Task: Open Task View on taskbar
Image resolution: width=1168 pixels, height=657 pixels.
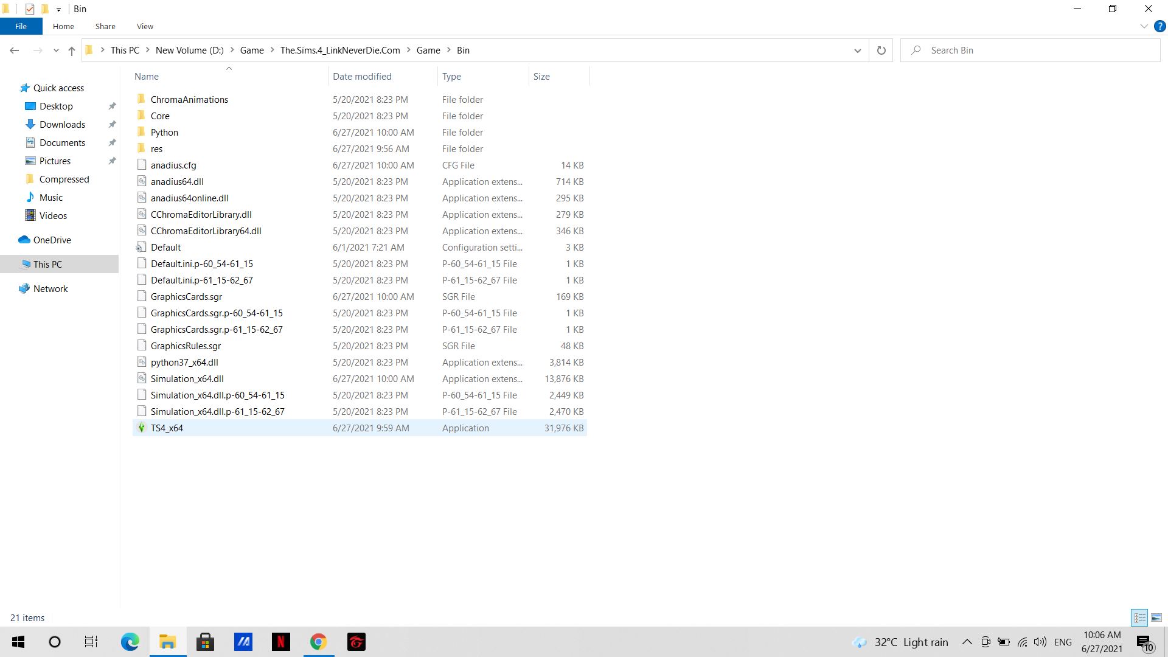Action: coord(91,642)
